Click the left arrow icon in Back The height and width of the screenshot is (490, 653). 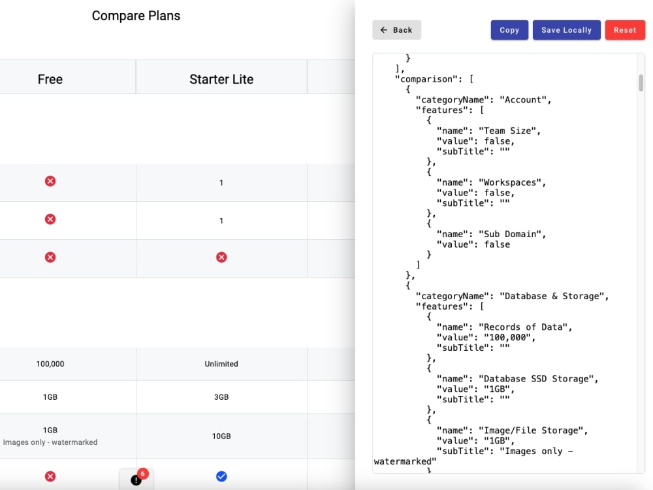point(384,30)
